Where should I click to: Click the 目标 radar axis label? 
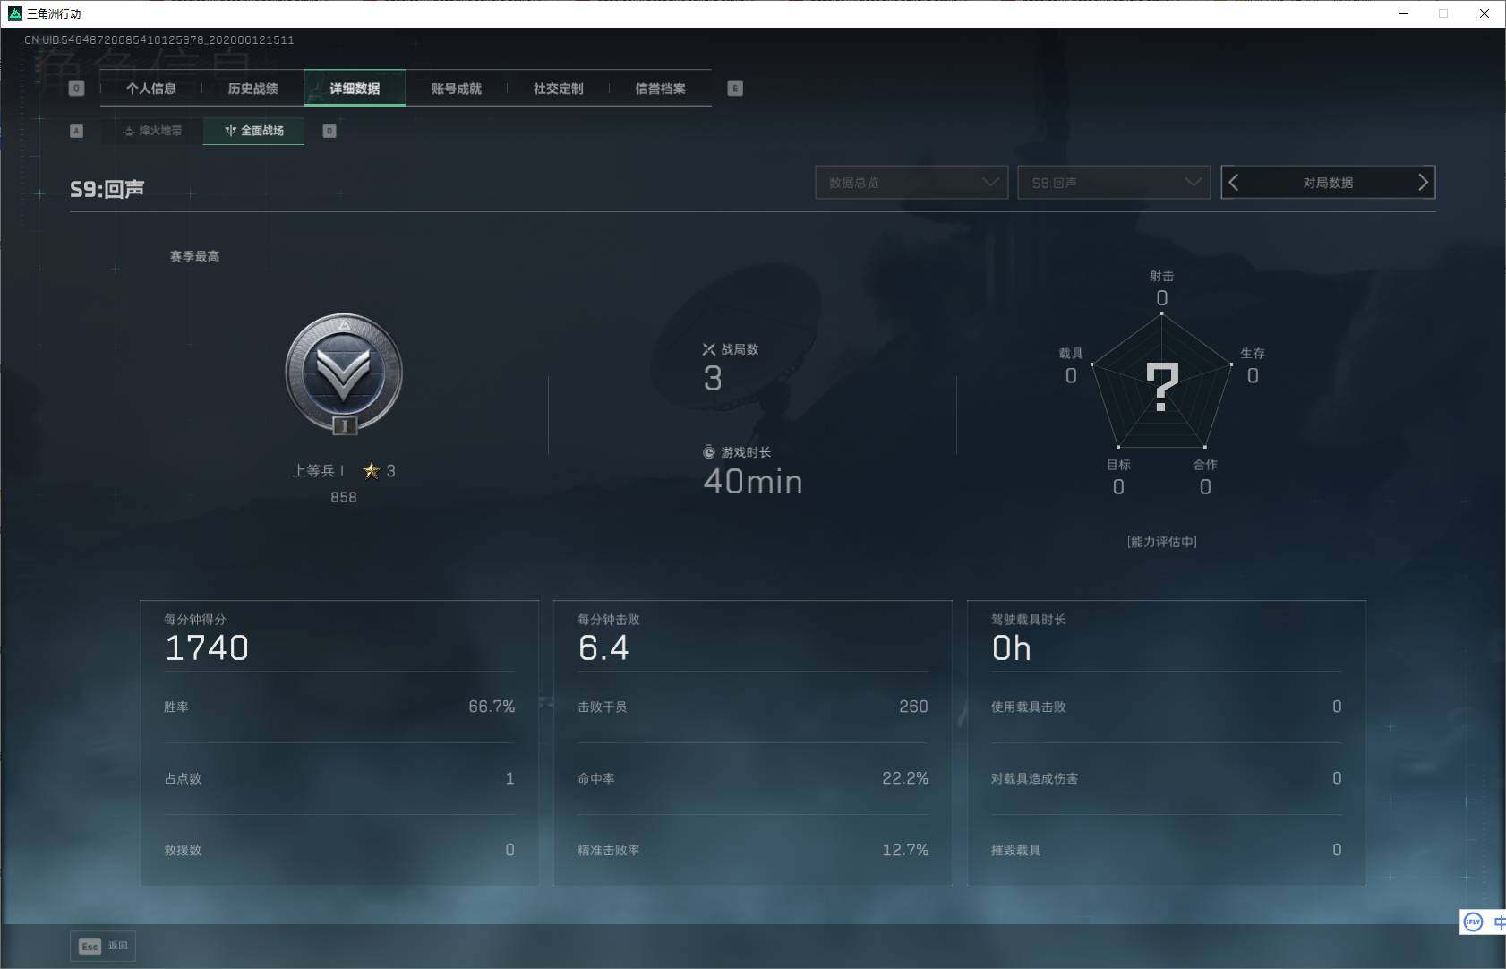click(1118, 464)
